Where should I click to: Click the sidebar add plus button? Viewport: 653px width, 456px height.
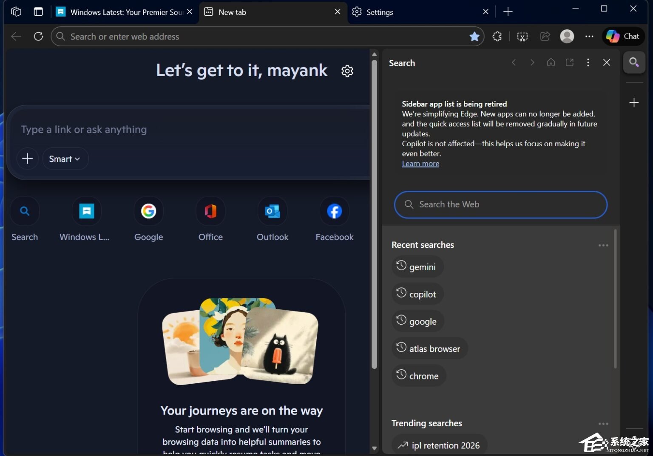(634, 102)
